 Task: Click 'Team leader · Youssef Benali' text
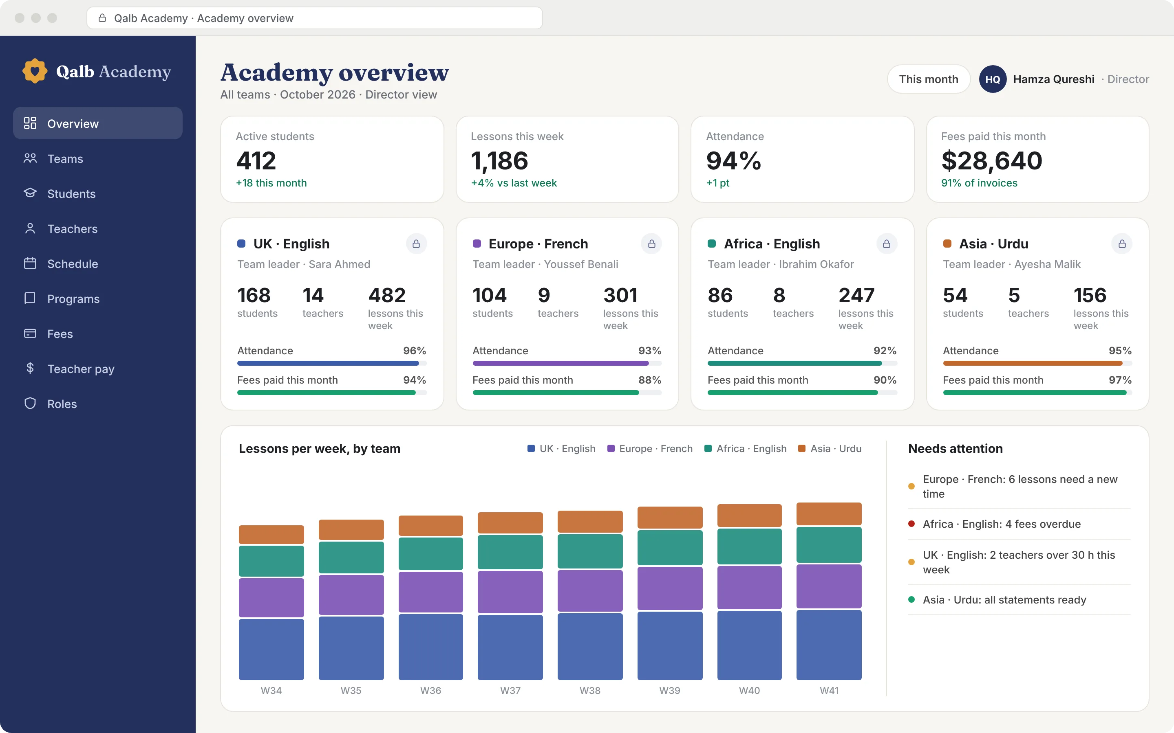click(x=545, y=264)
